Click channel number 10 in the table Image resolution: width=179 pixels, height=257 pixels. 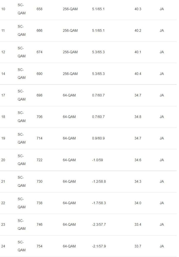(3, 9)
